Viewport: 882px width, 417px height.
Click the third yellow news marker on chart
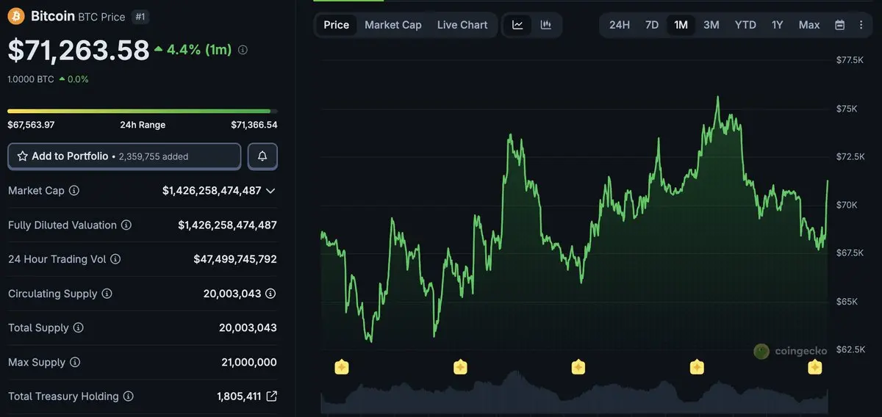coord(578,366)
